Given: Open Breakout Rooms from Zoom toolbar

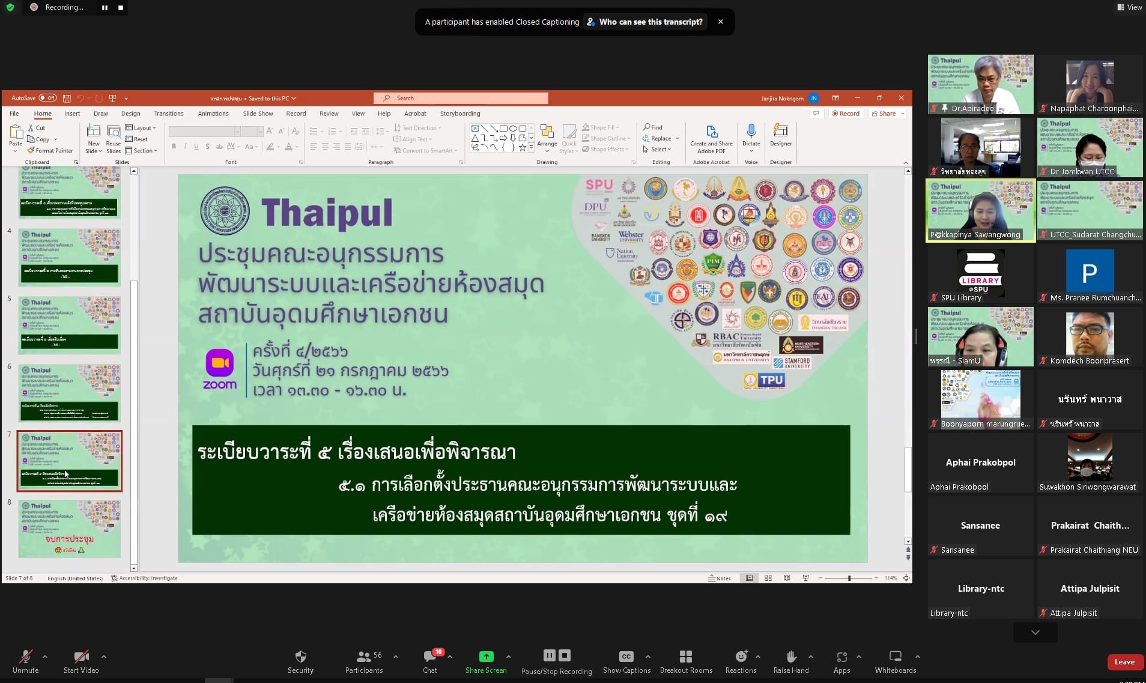Looking at the screenshot, I should coord(685,657).
